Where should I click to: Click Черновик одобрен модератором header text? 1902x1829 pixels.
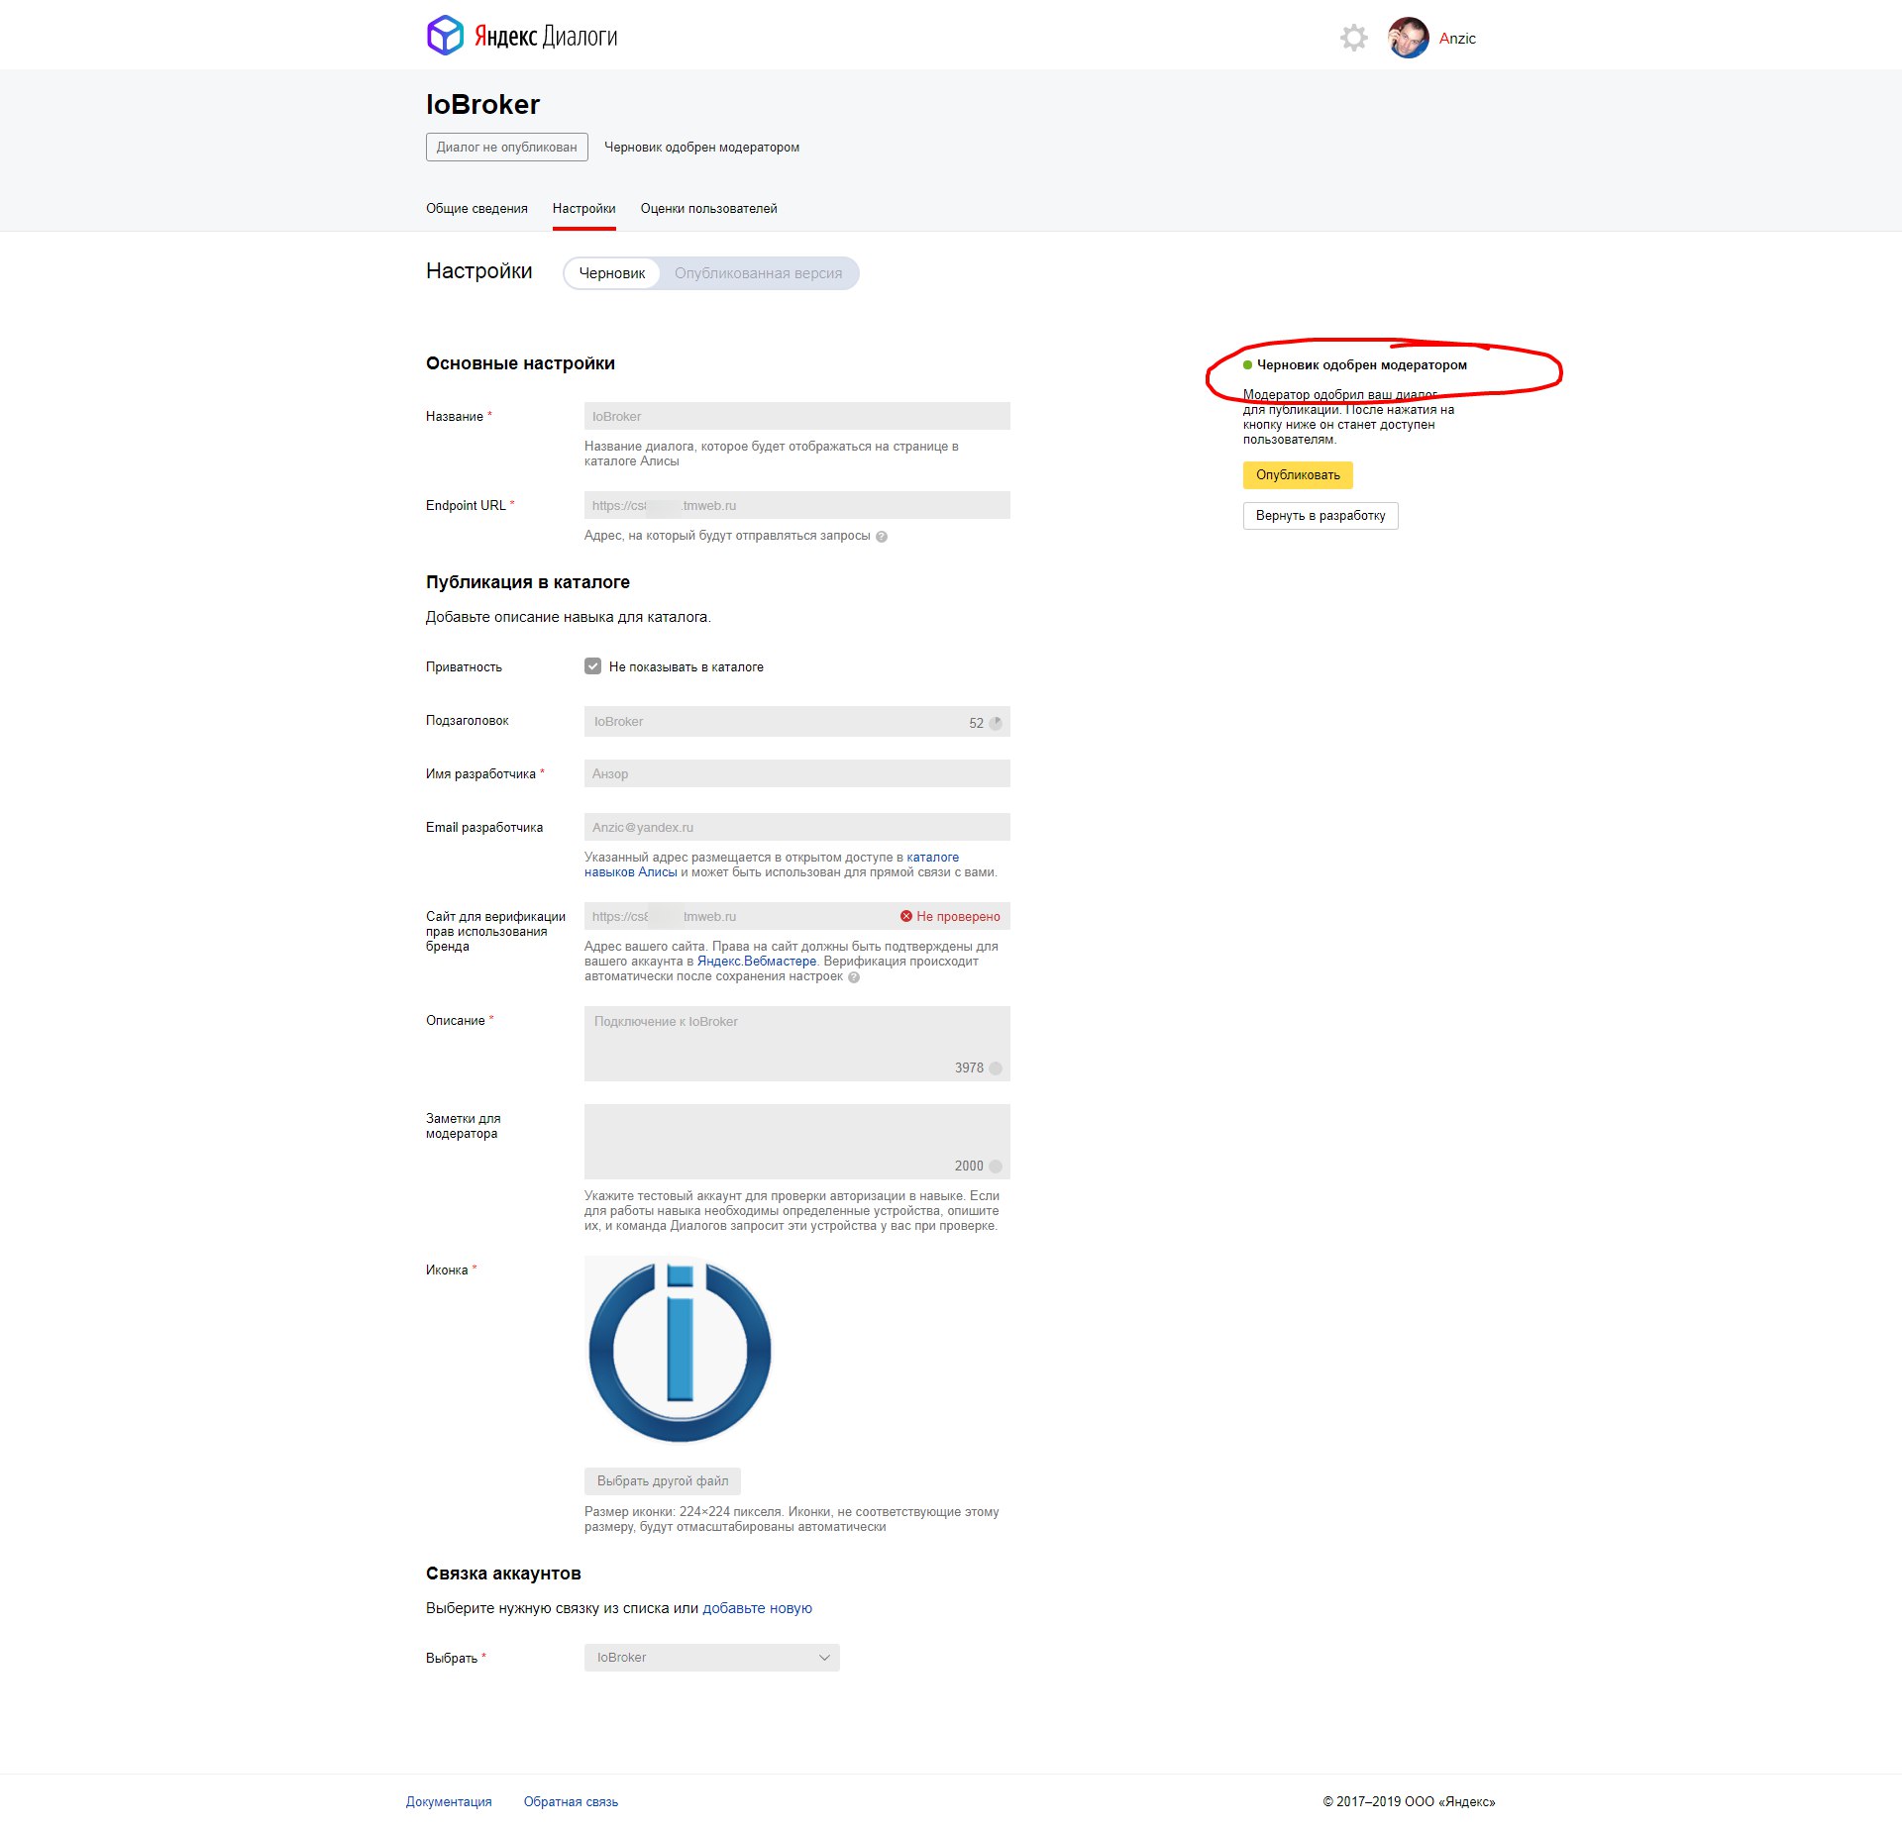pos(701,148)
